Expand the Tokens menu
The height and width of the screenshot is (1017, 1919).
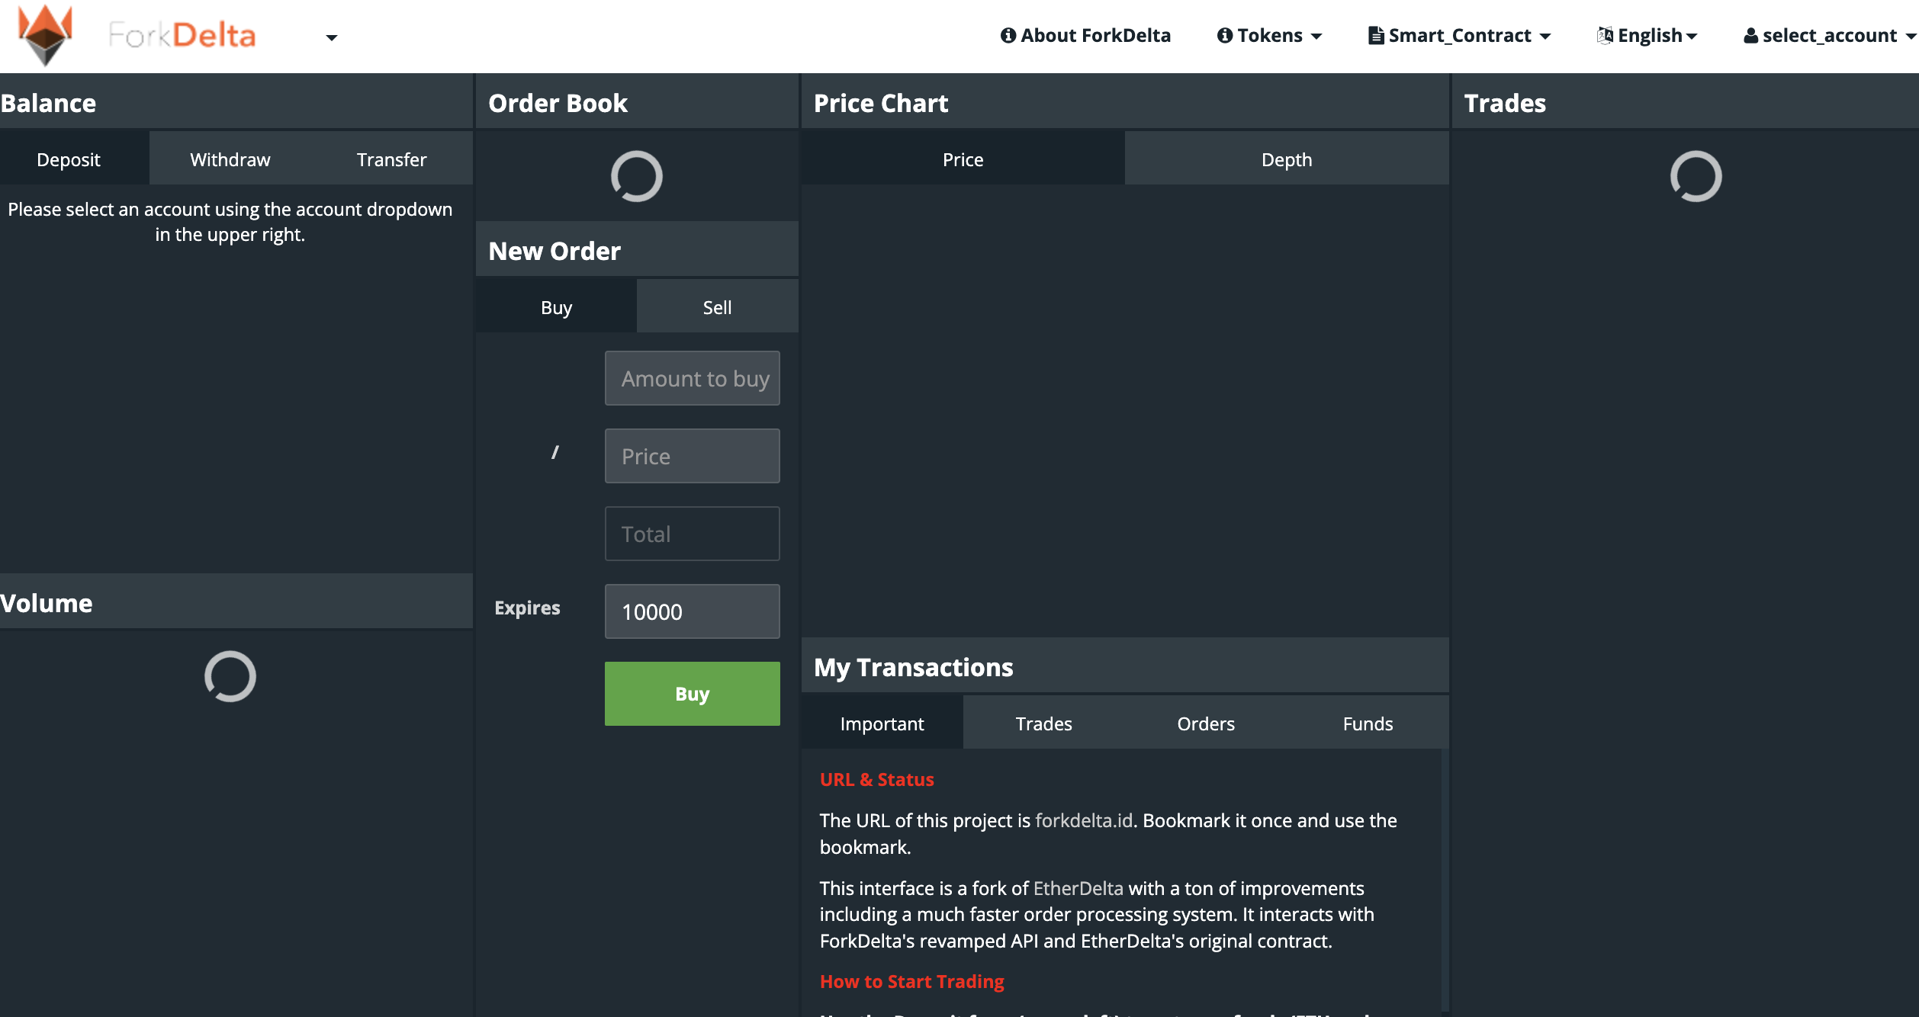pyautogui.click(x=1270, y=36)
